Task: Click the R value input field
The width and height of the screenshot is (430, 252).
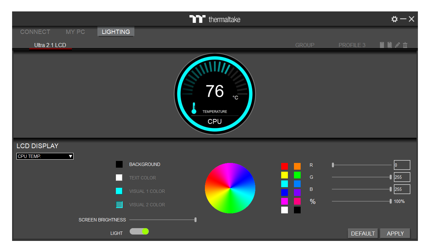Action: click(402, 165)
